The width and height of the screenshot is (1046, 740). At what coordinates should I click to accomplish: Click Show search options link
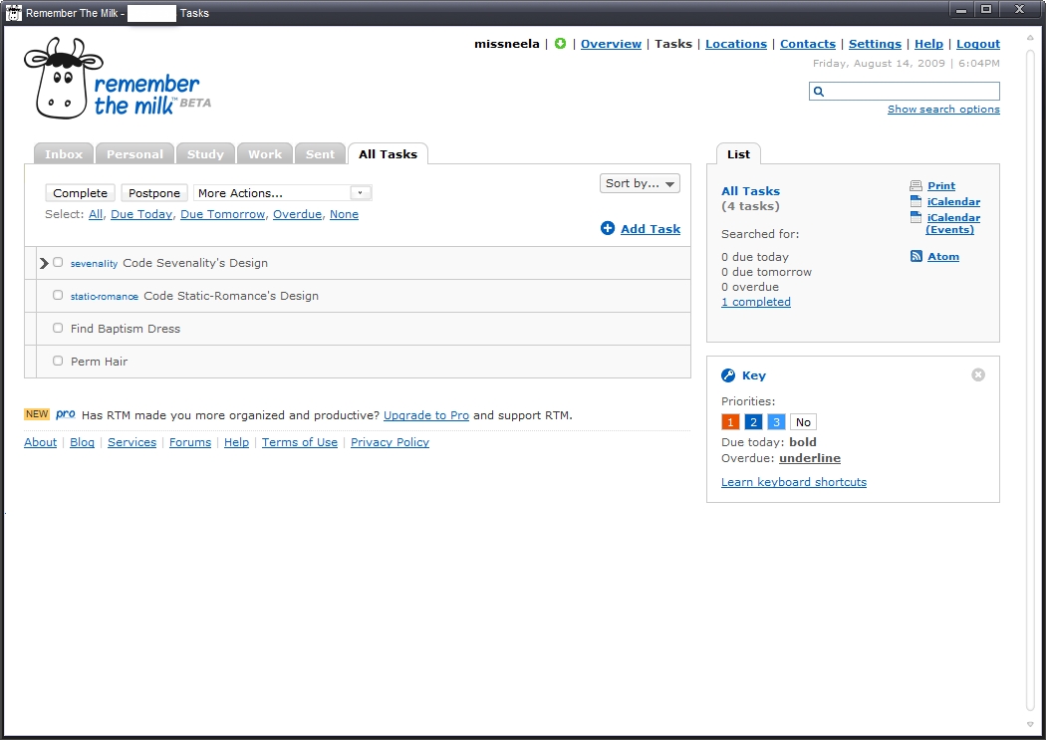(x=943, y=109)
